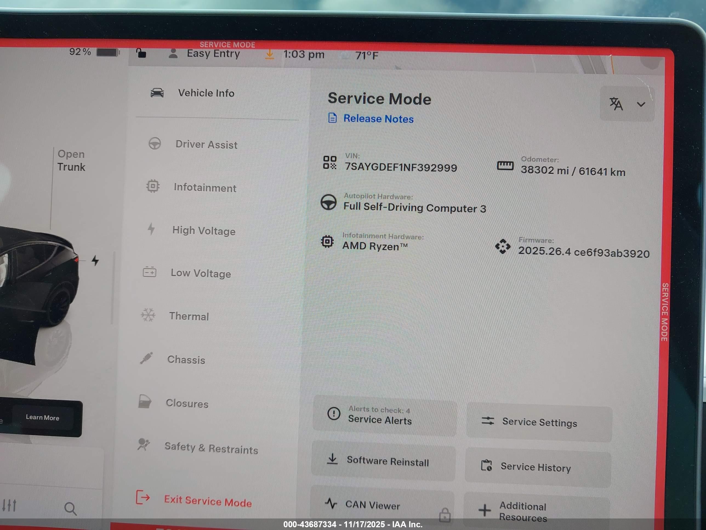Open the Vehicle Info menu
Screen dimensions: 706x530
[206, 93]
